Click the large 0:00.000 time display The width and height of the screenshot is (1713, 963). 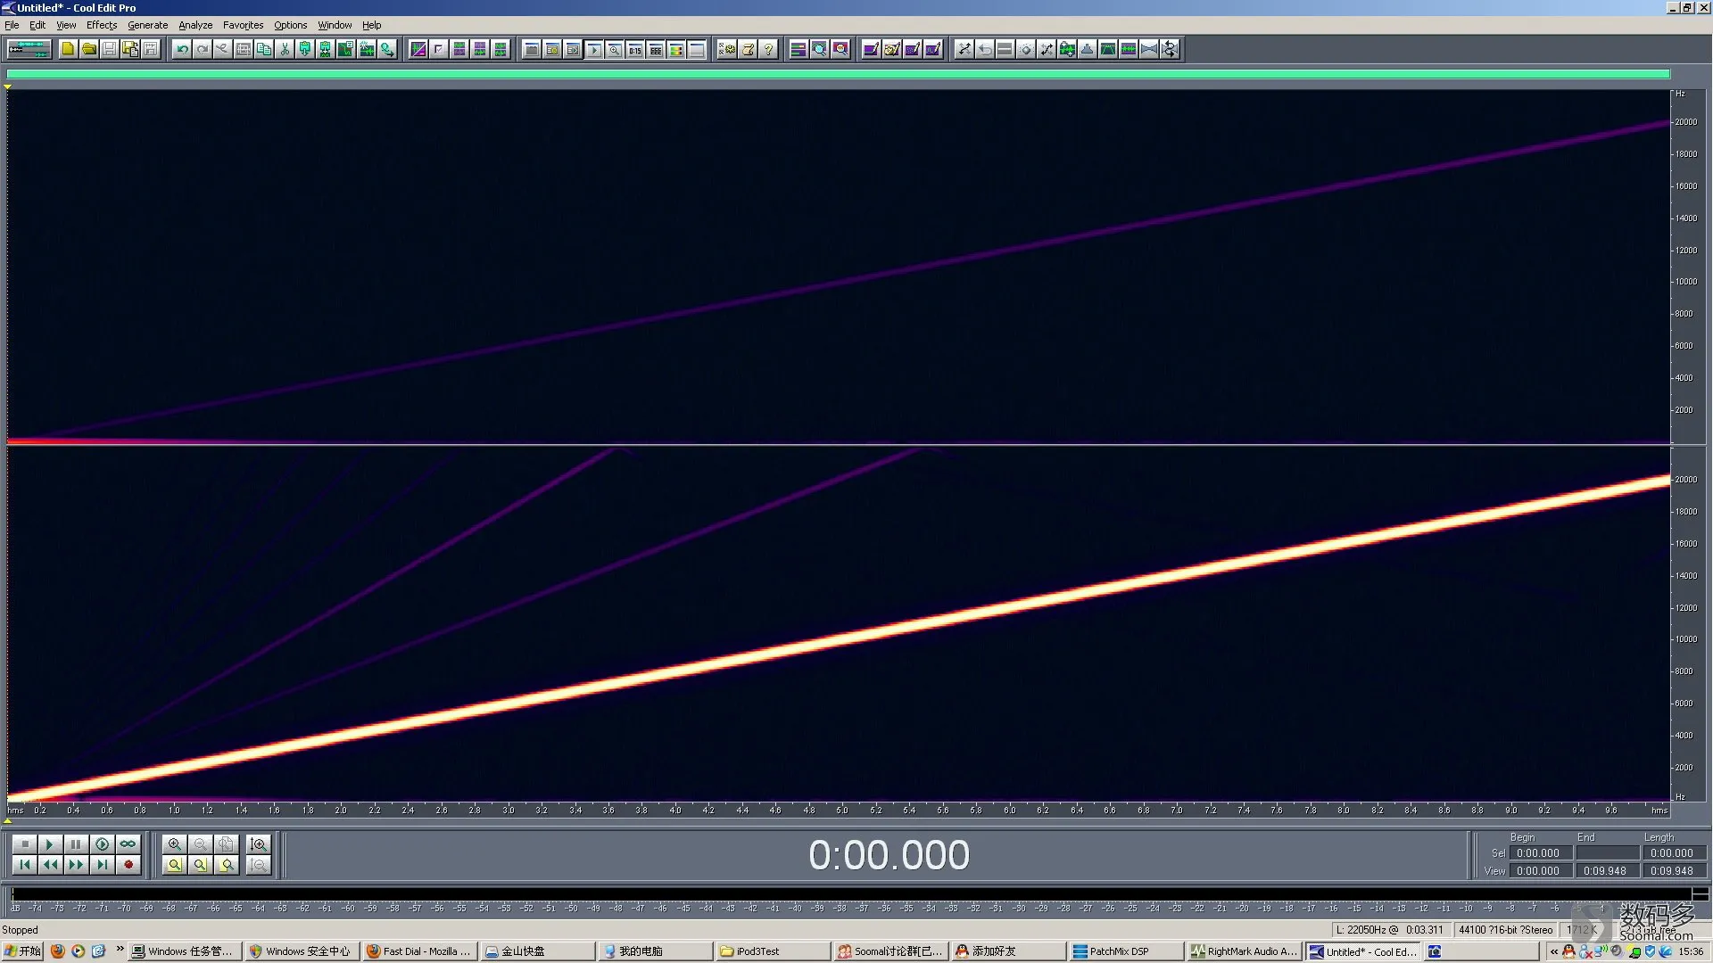(x=889, y=855)
